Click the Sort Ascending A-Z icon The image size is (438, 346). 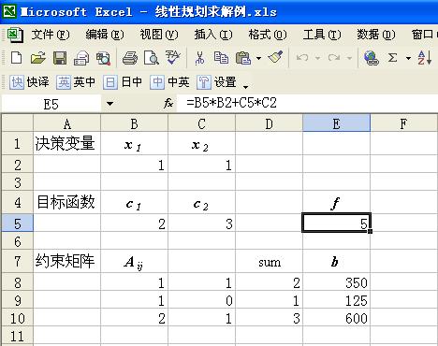click(x=425, y=58)
